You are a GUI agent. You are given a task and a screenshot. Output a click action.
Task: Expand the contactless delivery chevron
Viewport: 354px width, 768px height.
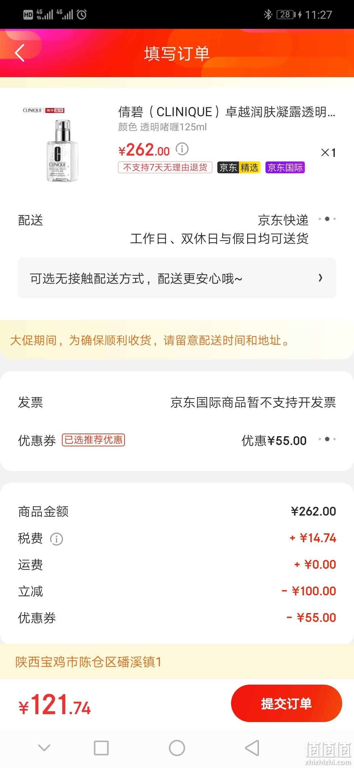tap(321, 278)
